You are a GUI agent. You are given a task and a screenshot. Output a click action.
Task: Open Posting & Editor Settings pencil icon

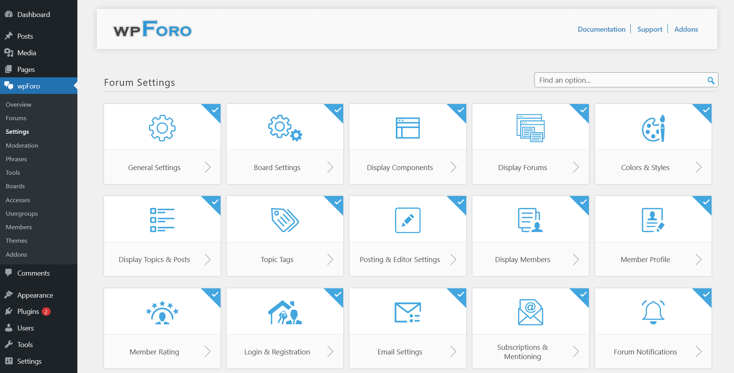pyautogui.click(x=407, y=220)
